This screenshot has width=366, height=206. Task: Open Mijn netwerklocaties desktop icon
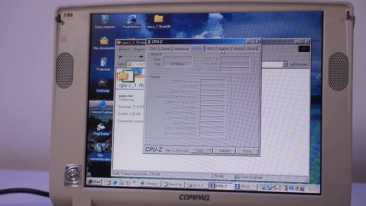(x=101, y=152)
